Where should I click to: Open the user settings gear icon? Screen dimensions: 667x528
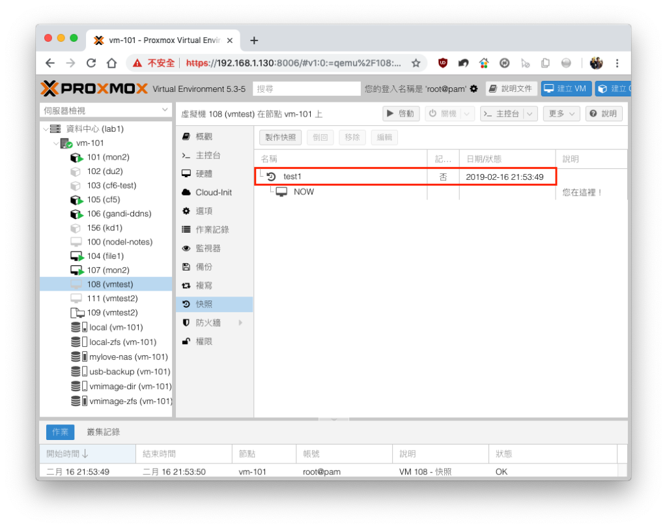click(x=474, y=89)
